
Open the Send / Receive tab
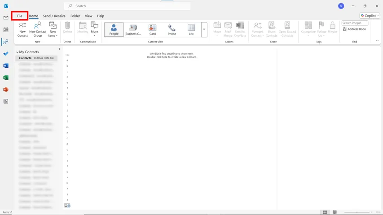pos(54,16)
